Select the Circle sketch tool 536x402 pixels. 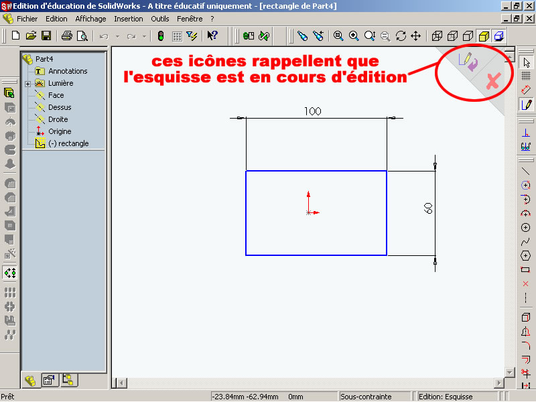525,228
